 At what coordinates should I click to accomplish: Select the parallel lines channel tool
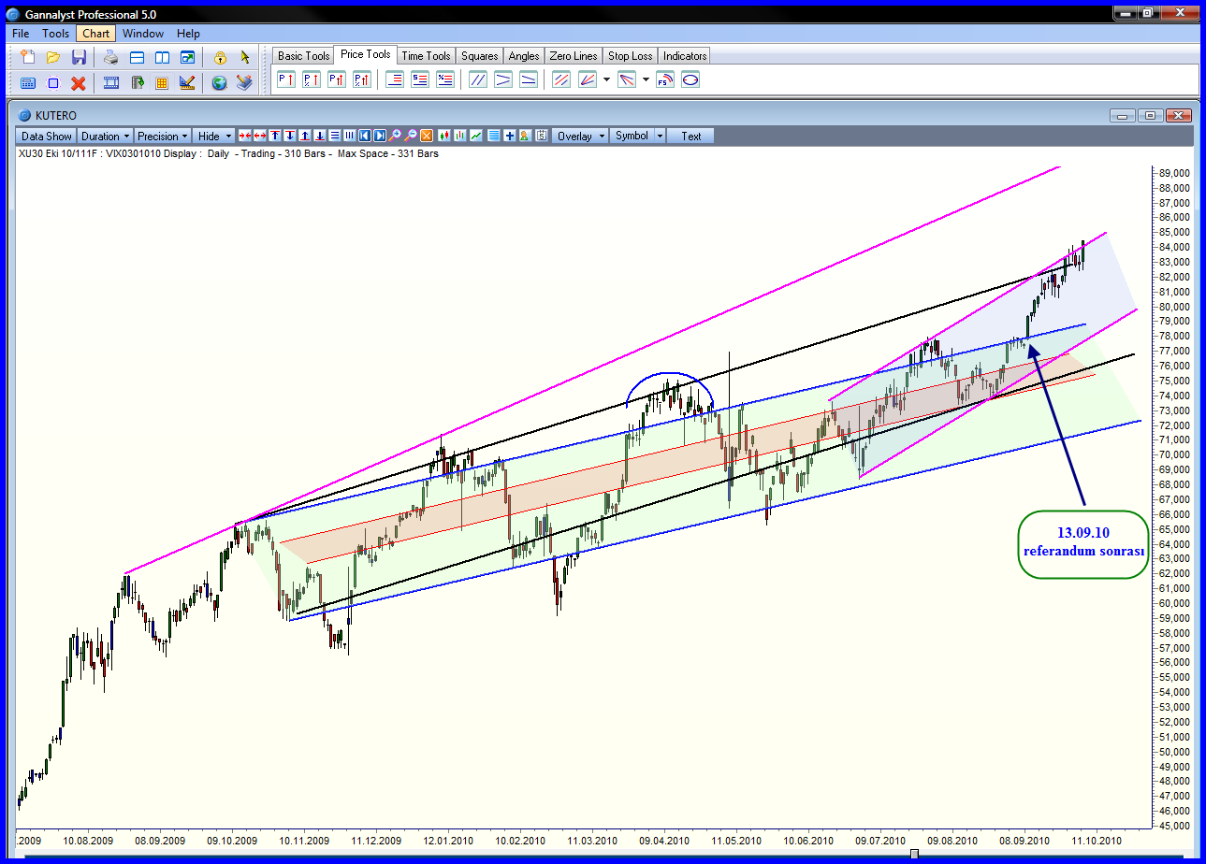coord(478,79)
